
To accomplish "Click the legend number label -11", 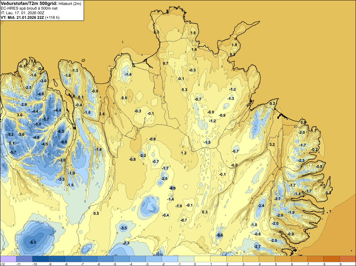I will (18, 264).
